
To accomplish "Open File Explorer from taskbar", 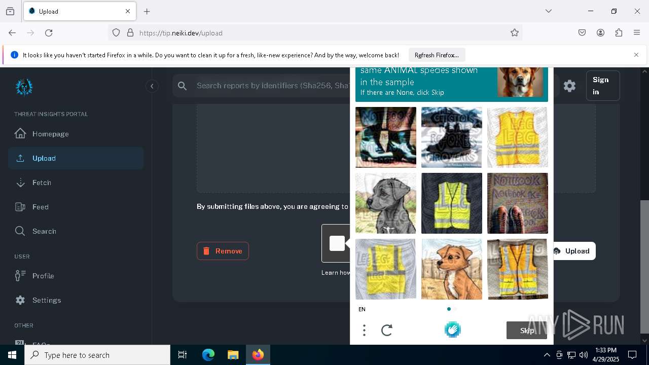I will click(233, 355).
